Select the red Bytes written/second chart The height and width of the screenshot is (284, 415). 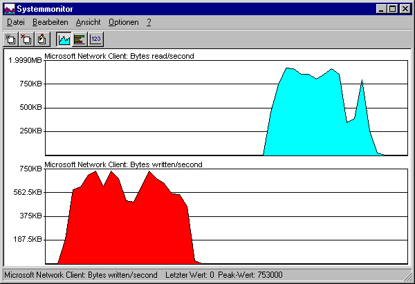click(x=226, y=216)
